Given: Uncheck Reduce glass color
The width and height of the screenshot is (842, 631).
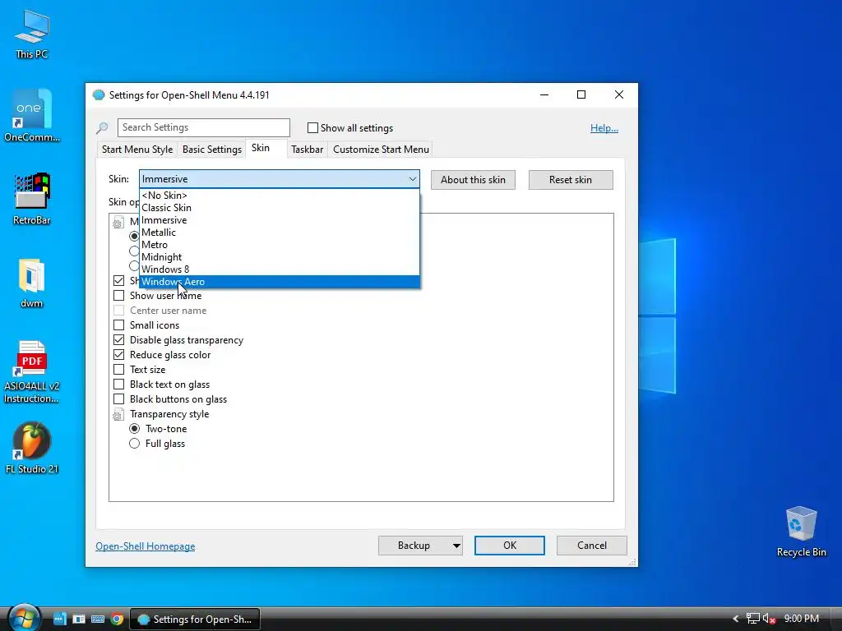Looking at the screenshot, I should pyautogui.click(x=118, y=355).
